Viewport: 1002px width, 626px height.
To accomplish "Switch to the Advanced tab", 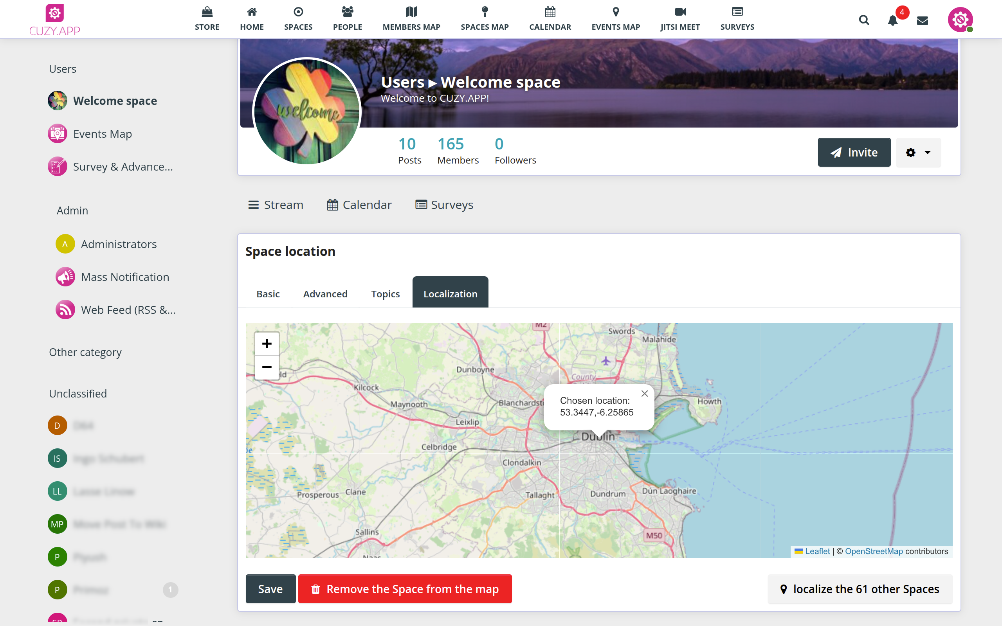I will [x=325, y=293].
